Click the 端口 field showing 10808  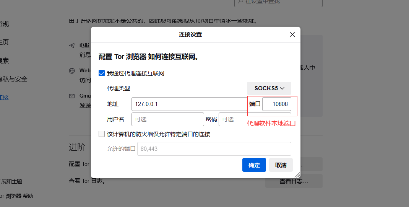click(x=276, y=104)
